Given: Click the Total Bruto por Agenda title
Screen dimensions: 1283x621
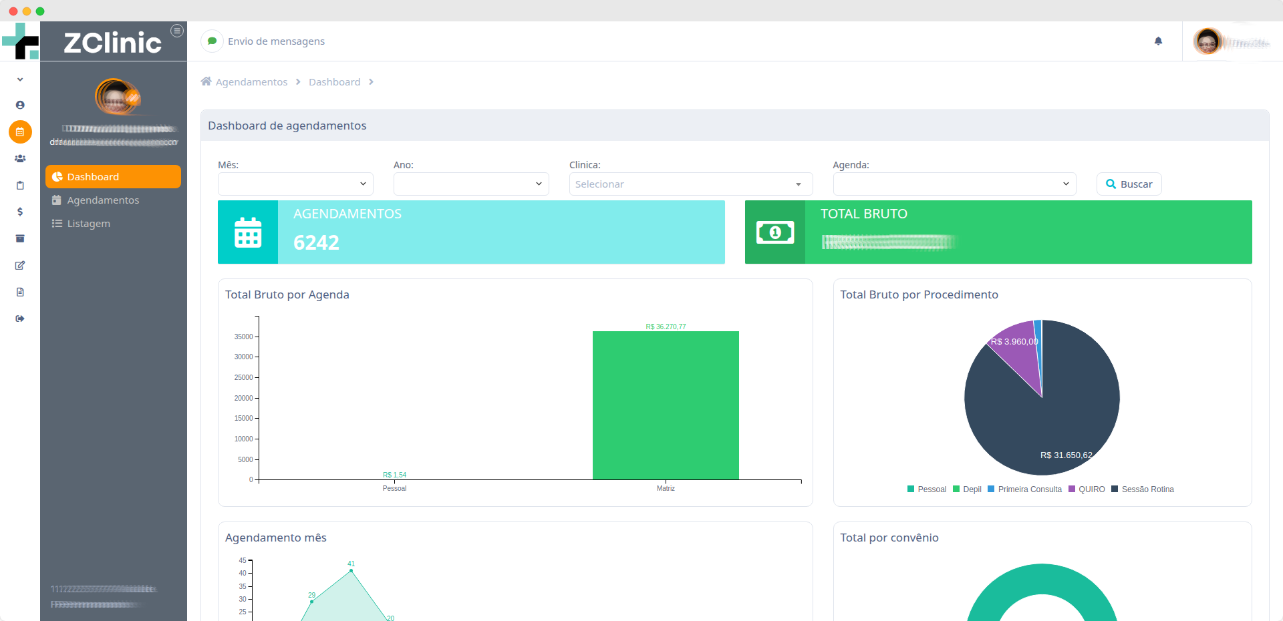Looking at the screenshot, I should click(x=287, y=294).
